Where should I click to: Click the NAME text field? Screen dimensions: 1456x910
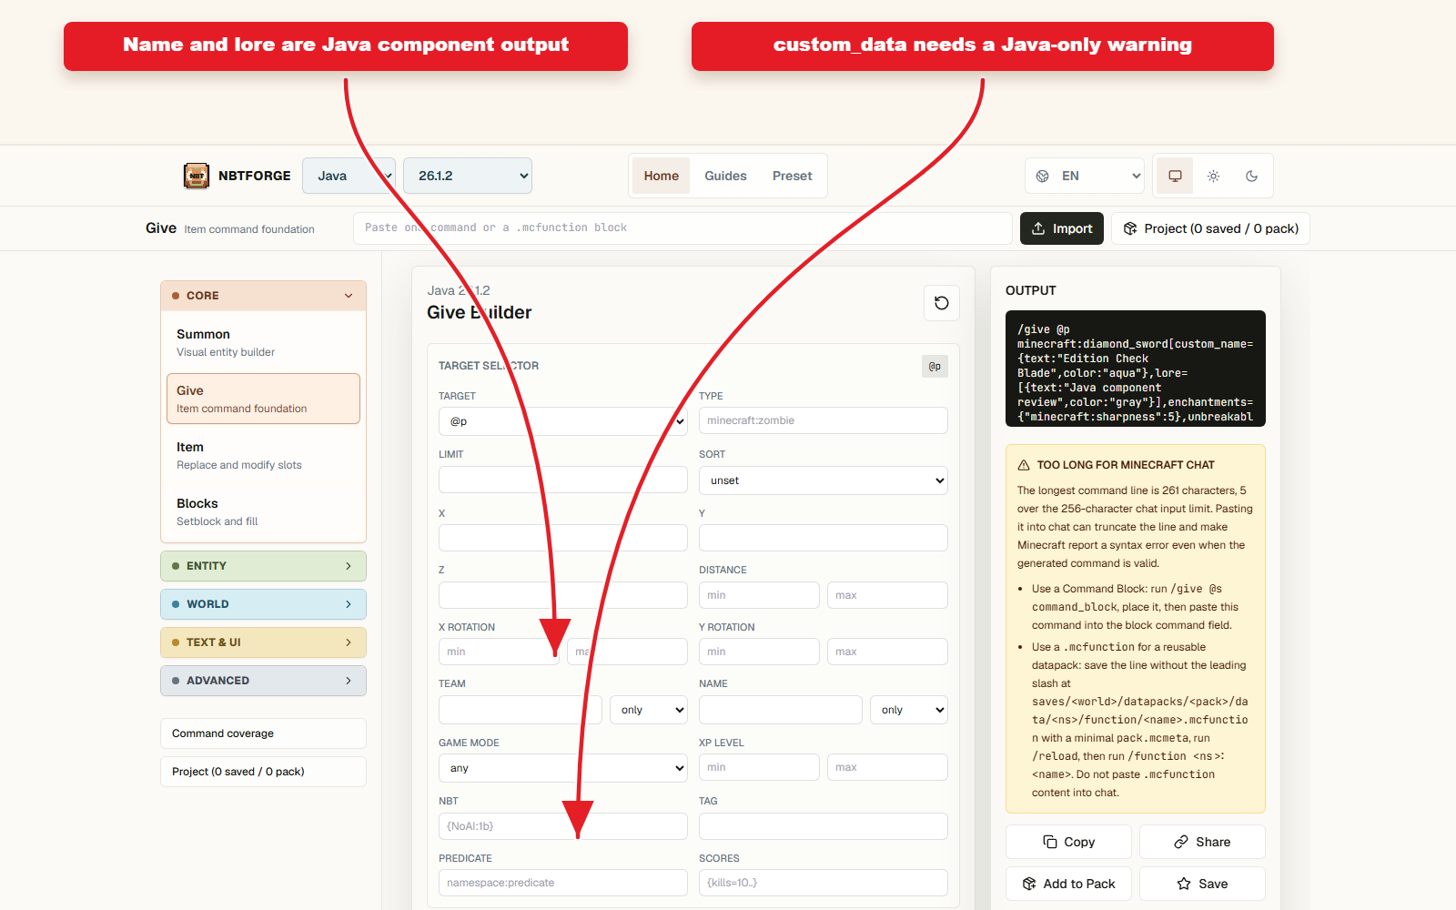781,710
